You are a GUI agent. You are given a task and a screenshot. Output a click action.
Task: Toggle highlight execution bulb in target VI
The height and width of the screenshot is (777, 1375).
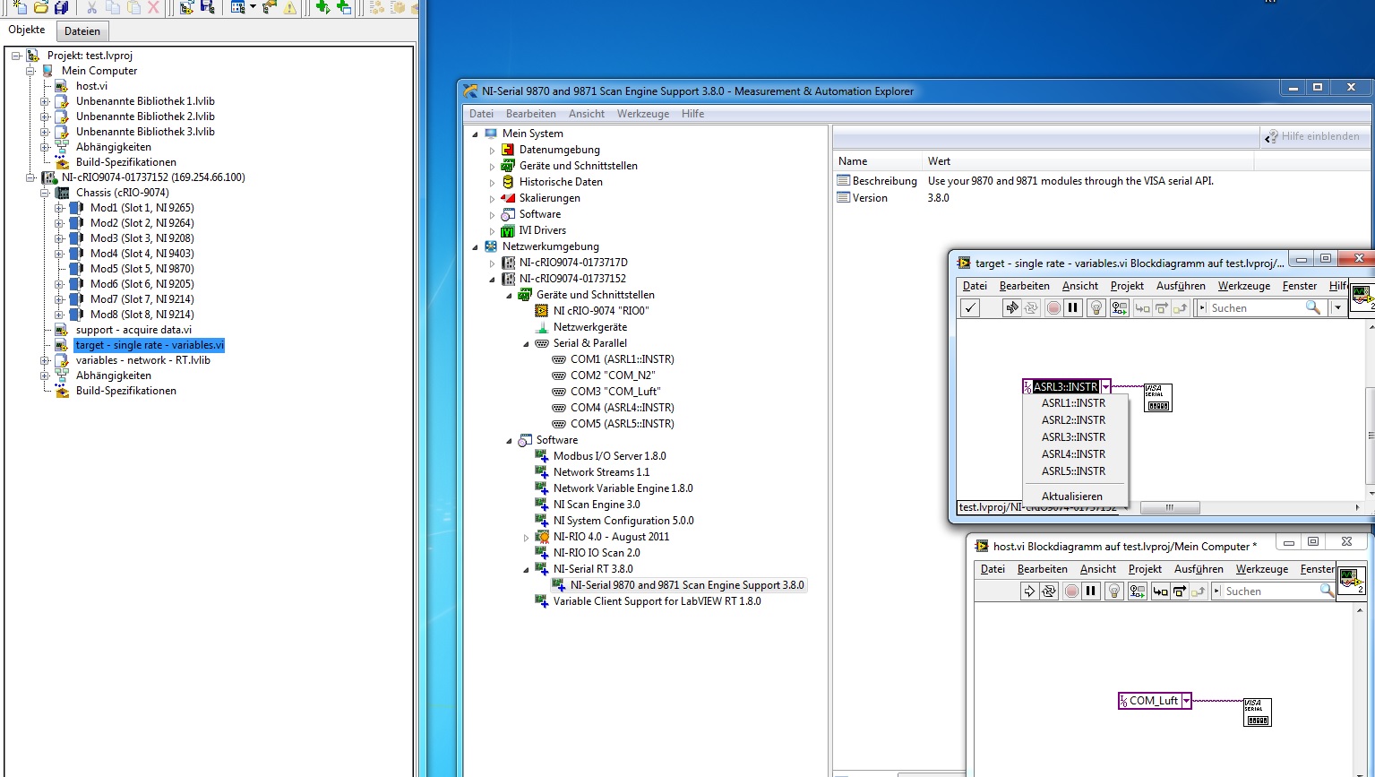[1096, 308]
